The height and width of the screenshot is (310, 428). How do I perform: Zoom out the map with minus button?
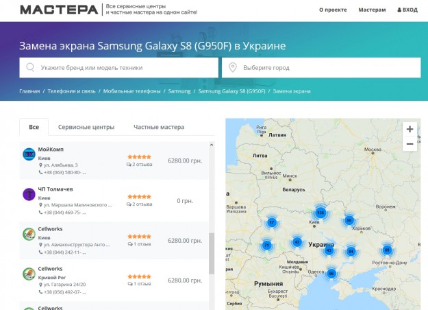(x=410, y=144)
